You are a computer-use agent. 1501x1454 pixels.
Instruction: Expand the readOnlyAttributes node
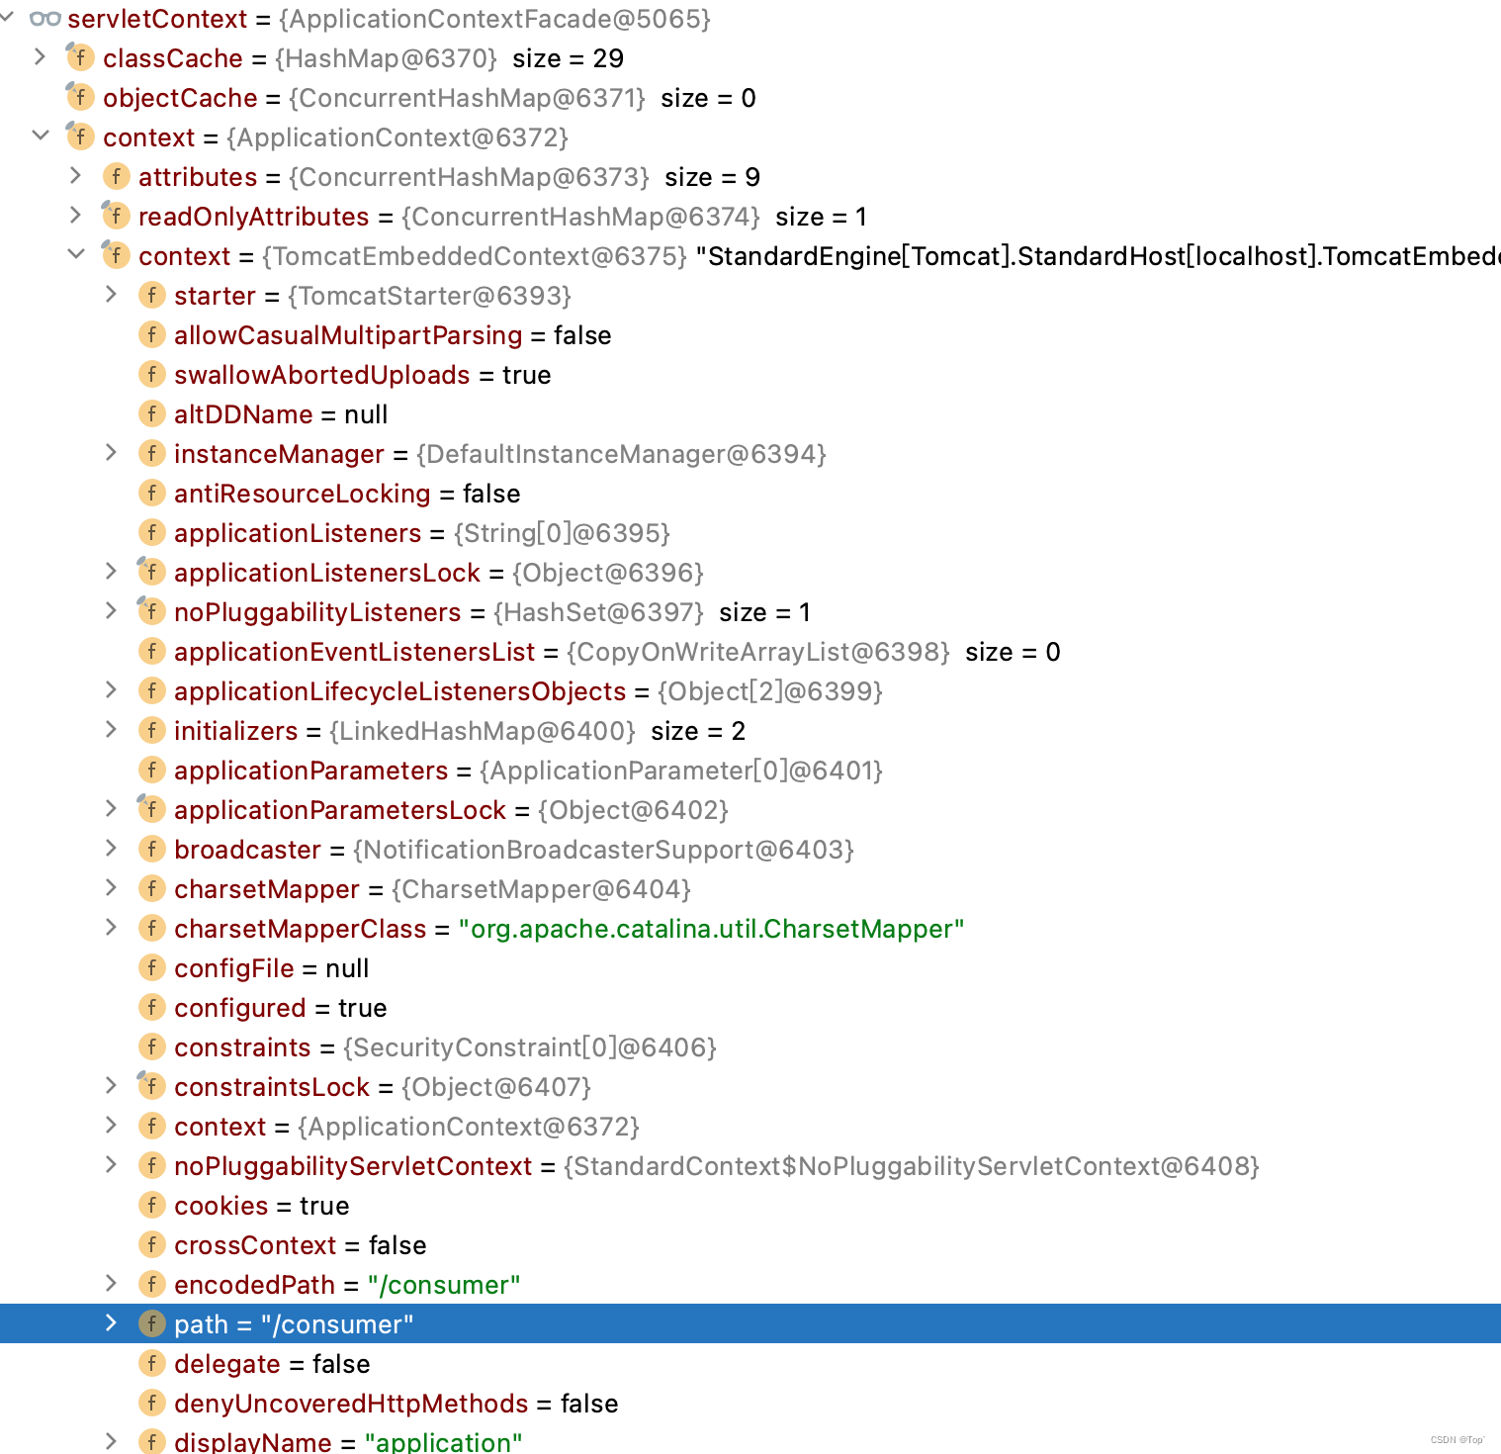pyautogui.click(x=75, y=215)
